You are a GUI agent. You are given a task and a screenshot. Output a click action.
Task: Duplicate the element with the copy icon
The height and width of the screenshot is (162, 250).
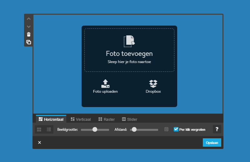tap(29, 42)
